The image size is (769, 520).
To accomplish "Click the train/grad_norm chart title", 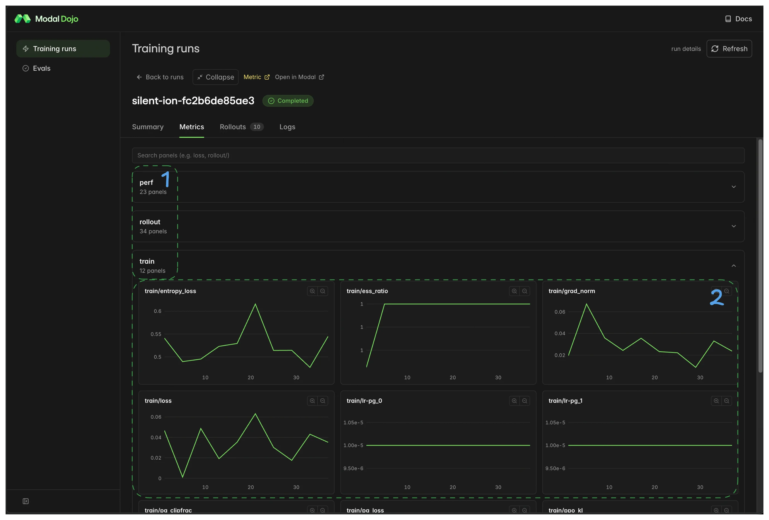I will (571, 291).
